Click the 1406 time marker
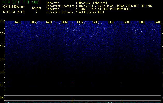The width and height of the screenshot is (163, 103). 95,22
